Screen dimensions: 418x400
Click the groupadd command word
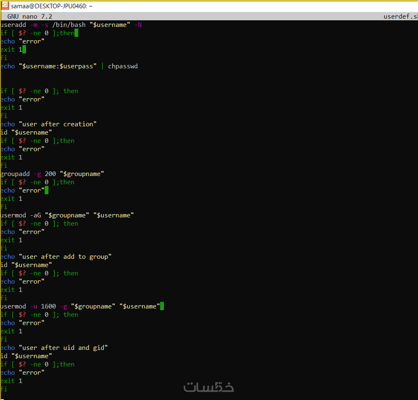point(15,174)
